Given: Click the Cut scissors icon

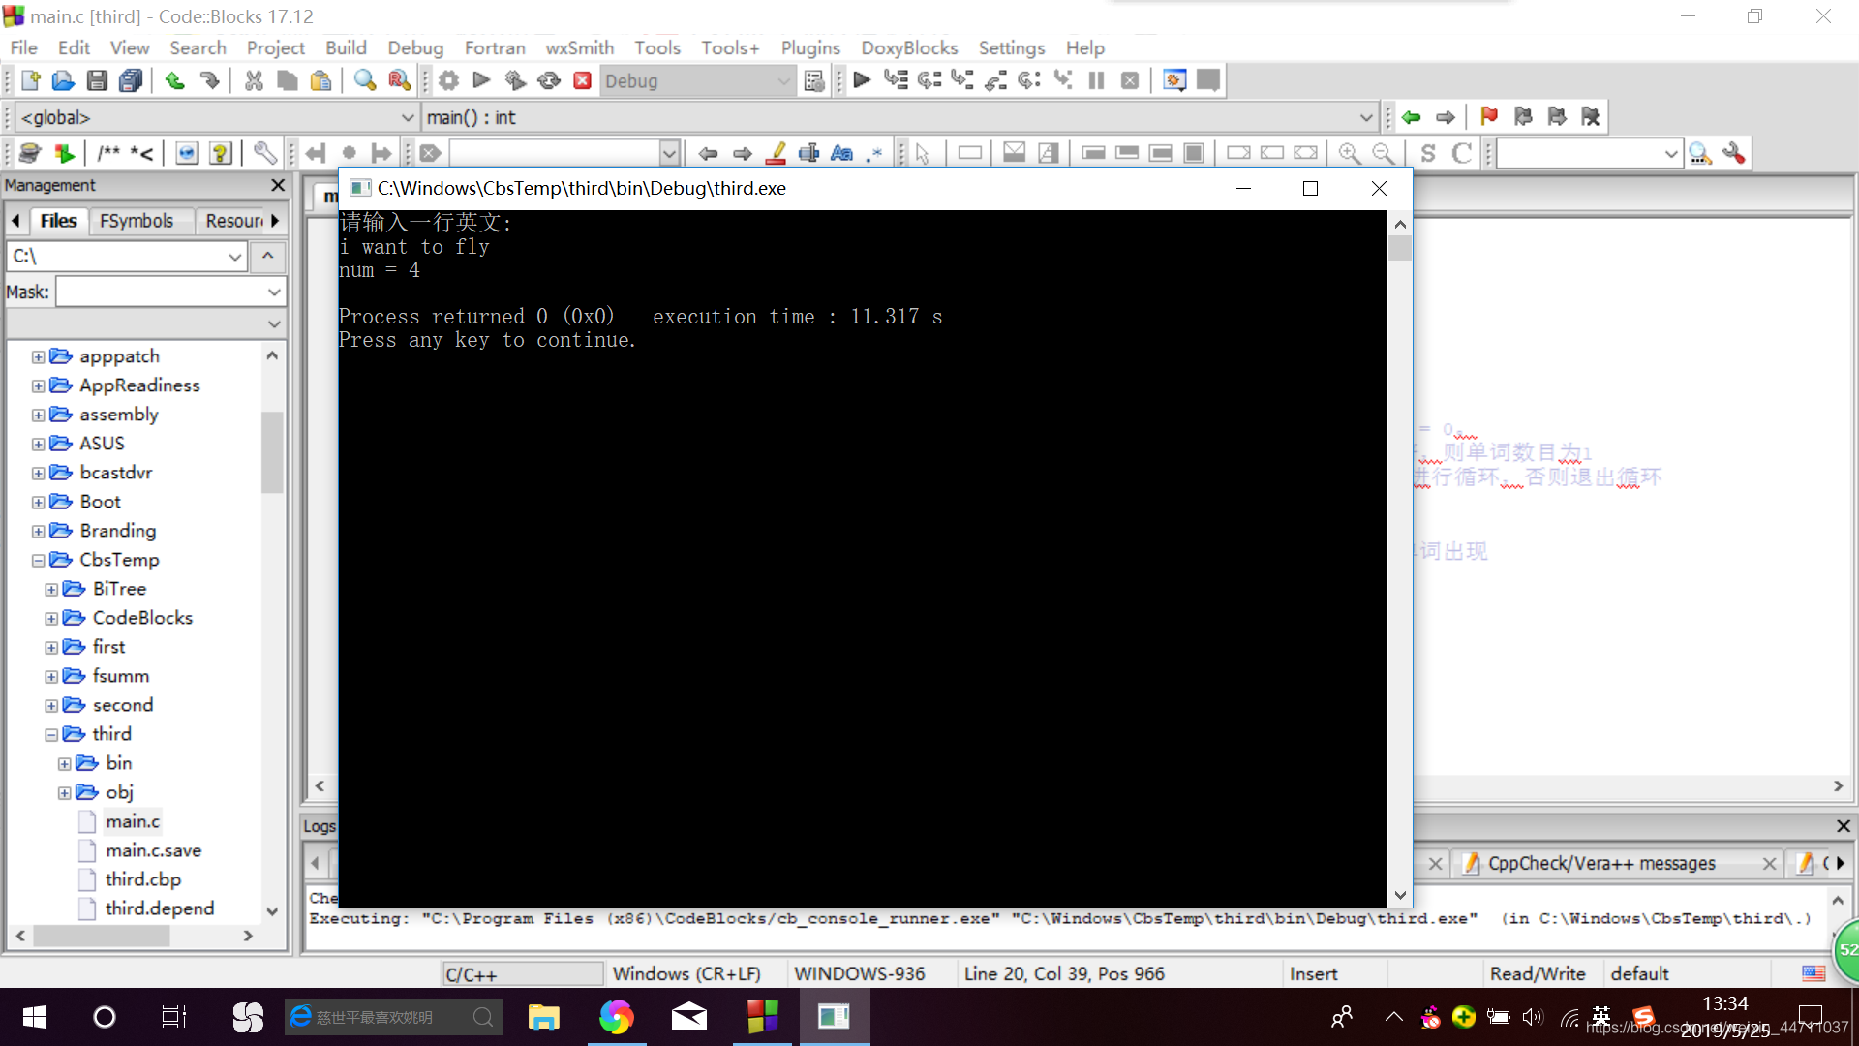Looking at the screenshot, I should [x=254, y=80].
